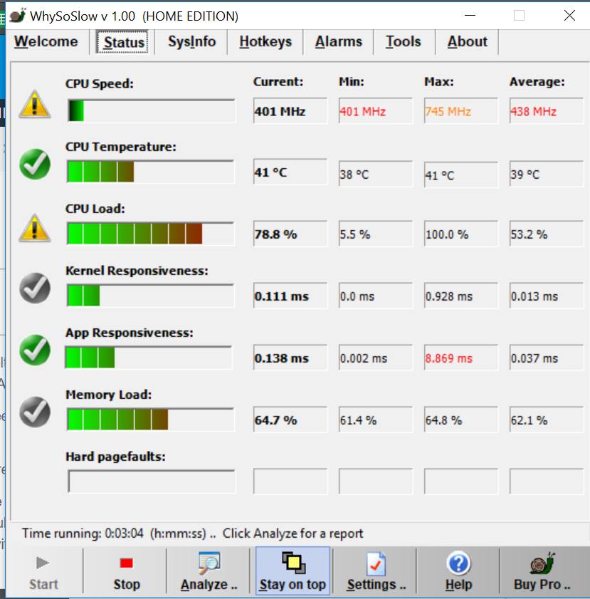This screenshot has height=599, width=590.
Task: Click the current CPU load 78.8 % field
Action: point(290,234)
